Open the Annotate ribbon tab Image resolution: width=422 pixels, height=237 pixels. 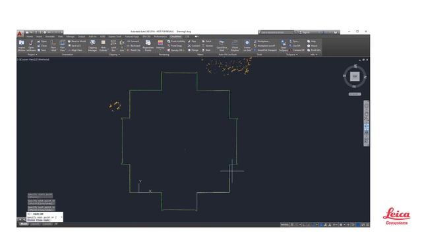coord(50,37)
